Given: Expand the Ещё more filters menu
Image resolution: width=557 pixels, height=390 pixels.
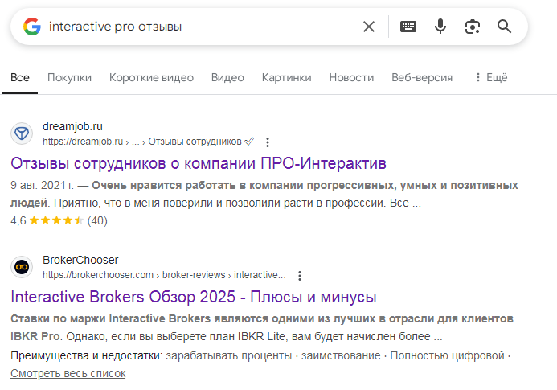Looking at the screenshot, I should (x=491, y=77).
